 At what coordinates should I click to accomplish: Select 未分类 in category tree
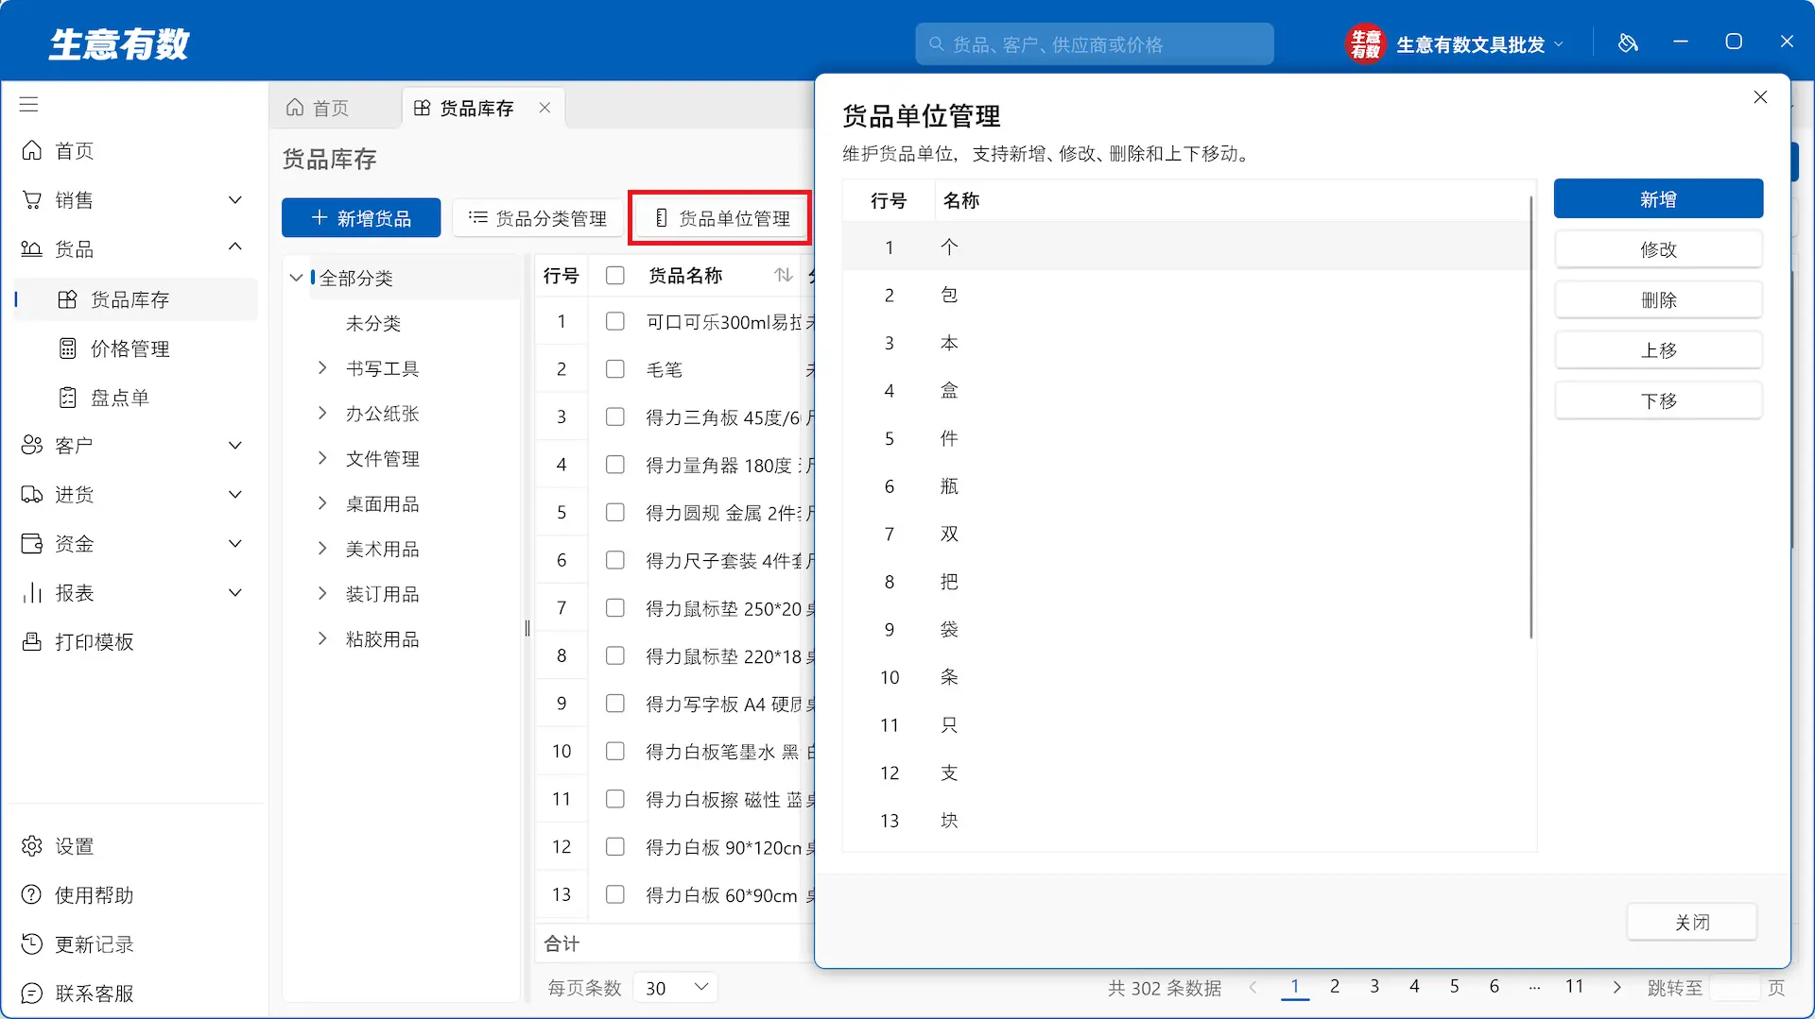373,323
